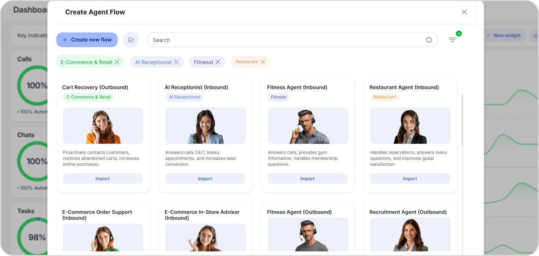Select the Recruitment Agent photo
The width and height of the screenshot is (539, 256).
tap(410, 235)
